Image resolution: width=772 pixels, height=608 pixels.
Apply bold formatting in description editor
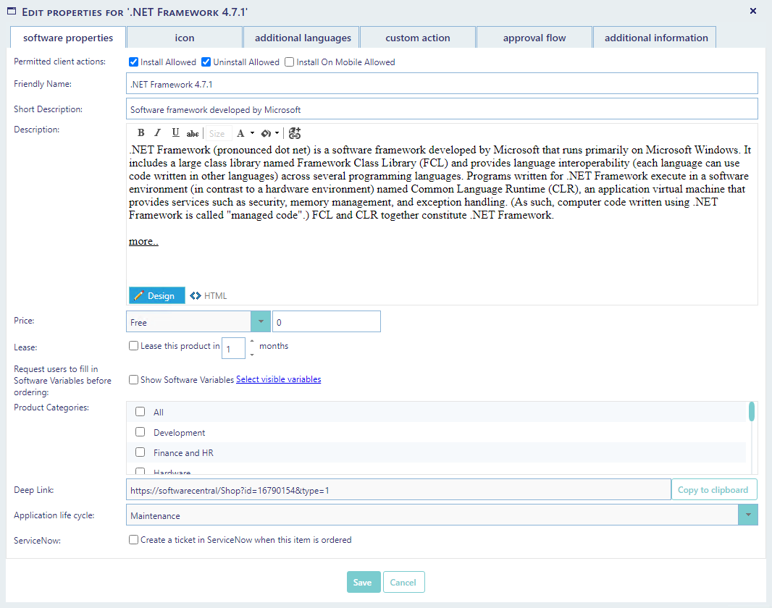pos(141,133)
